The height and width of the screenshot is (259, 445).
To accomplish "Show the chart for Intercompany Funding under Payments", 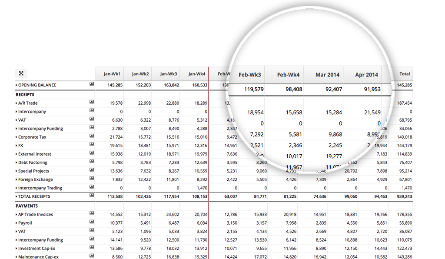I will point(92,239).
